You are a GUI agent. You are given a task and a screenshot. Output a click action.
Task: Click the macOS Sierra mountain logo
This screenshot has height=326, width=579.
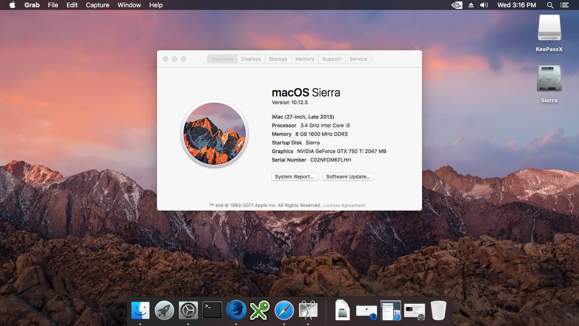214,134
